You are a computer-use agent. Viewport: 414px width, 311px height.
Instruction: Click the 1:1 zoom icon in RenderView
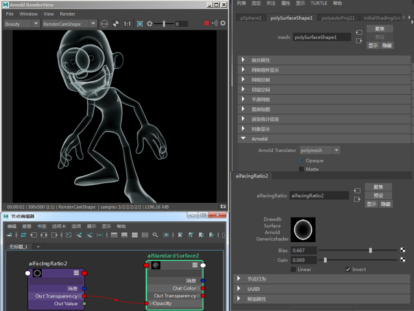coord(127,24)
